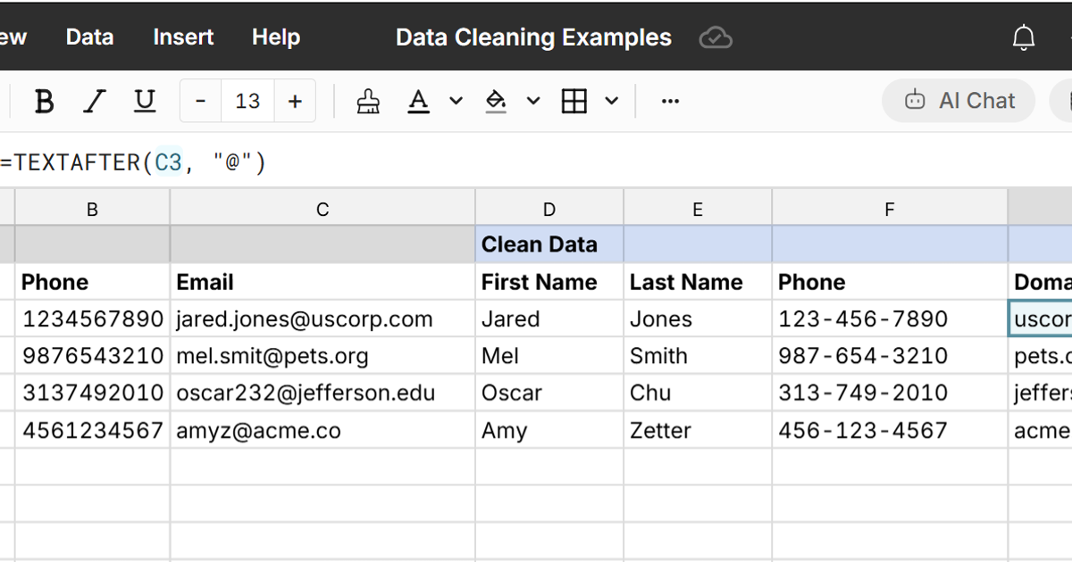Screen dimensions: 1072x562
Task: Select cell amyz@acme.co
Action: tap(322, 430)
